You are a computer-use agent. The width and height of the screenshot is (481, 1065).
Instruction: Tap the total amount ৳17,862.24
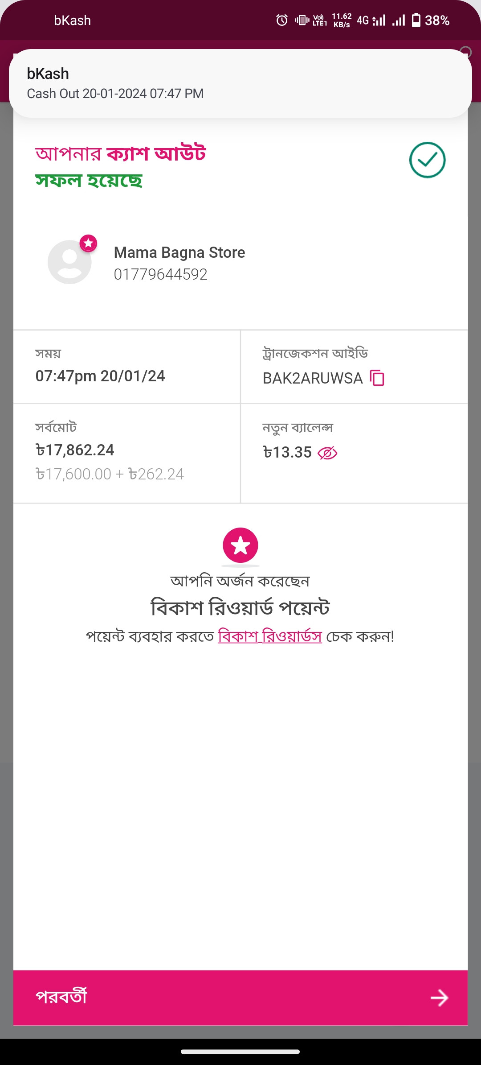tap(75, 450)
